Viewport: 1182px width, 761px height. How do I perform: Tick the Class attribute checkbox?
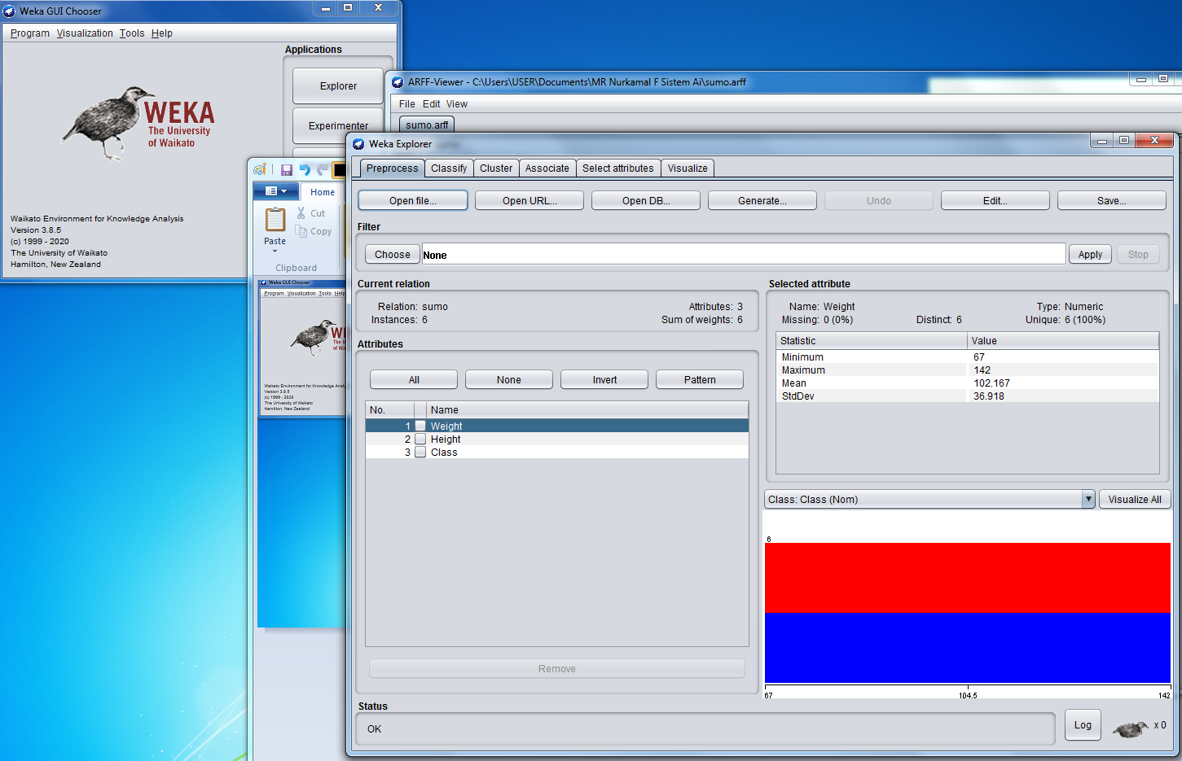(x=420, y=452)
